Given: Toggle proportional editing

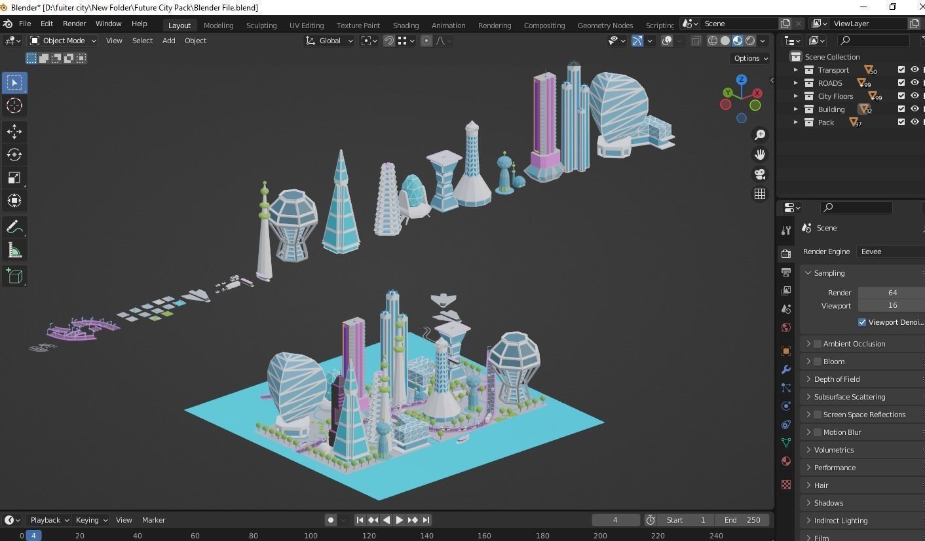Looking at the screenshot, I should 426,41.
